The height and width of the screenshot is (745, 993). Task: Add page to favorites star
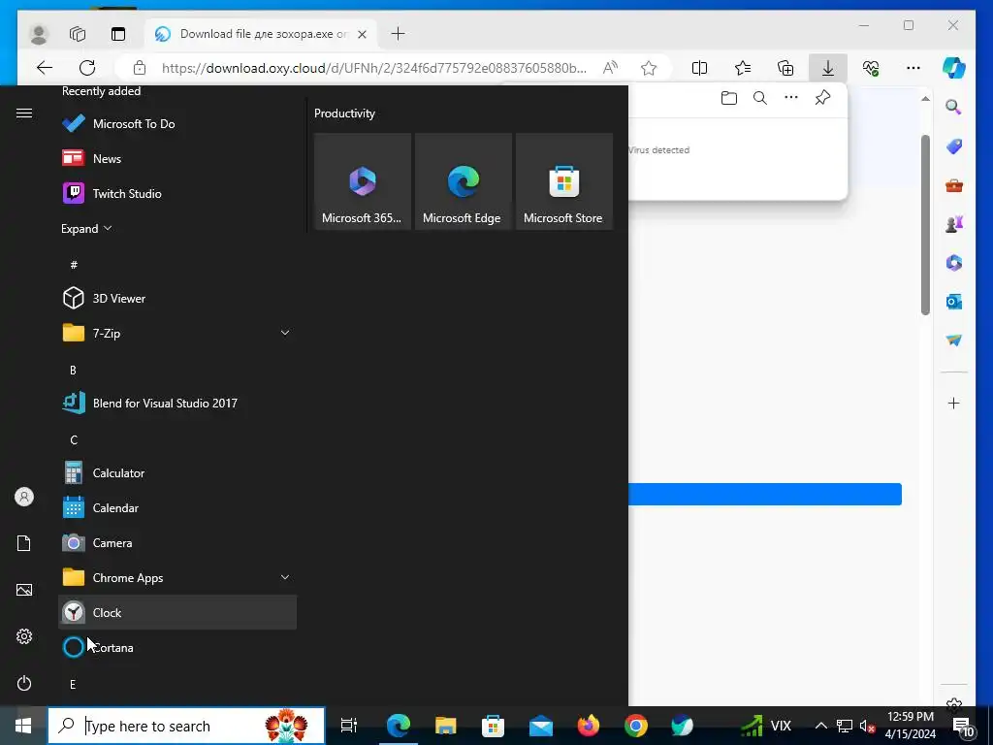[x=649, y=68]
